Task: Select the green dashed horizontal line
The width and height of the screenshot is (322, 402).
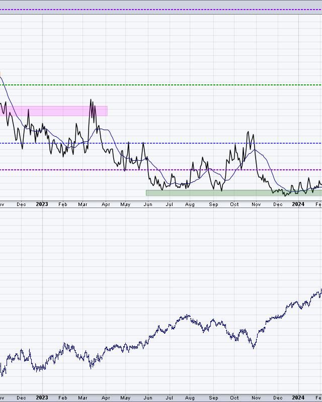Action: [161, 85]
